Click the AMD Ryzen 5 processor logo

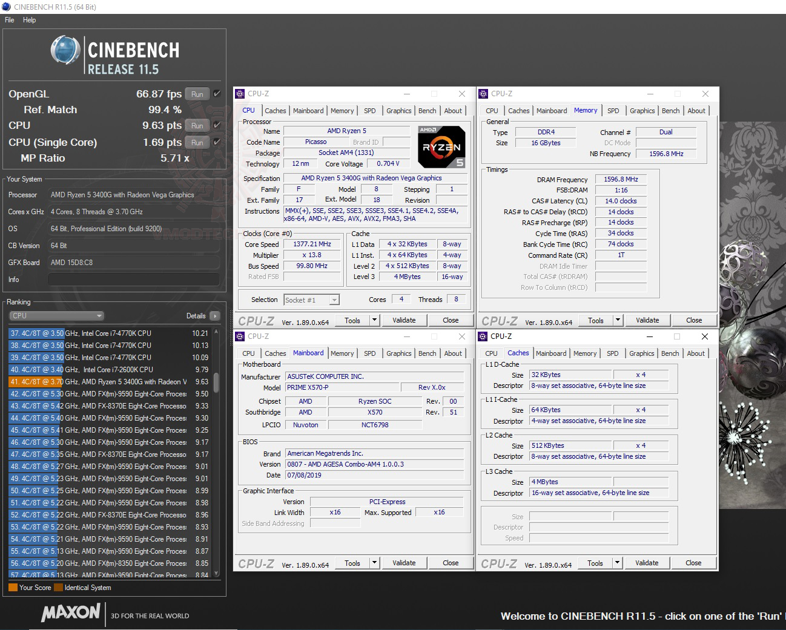441,146
